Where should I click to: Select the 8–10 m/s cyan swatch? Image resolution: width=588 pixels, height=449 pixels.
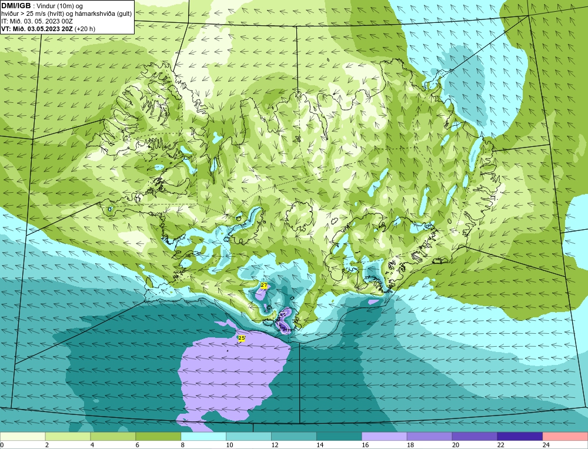click(x=203, y=437)
